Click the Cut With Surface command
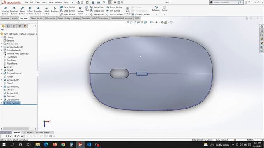 (141, 14)
